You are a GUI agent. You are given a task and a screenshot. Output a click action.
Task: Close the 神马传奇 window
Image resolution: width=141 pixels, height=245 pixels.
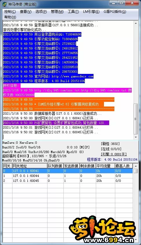click(x=132, y=3)
